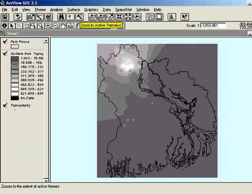The image size is (252, 194).
Task: Click the Scale value input field
Action: [x=213, y=25]
